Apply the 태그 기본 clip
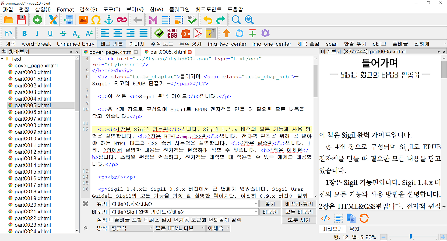This screenshot has width=447, height=241. 111,44
